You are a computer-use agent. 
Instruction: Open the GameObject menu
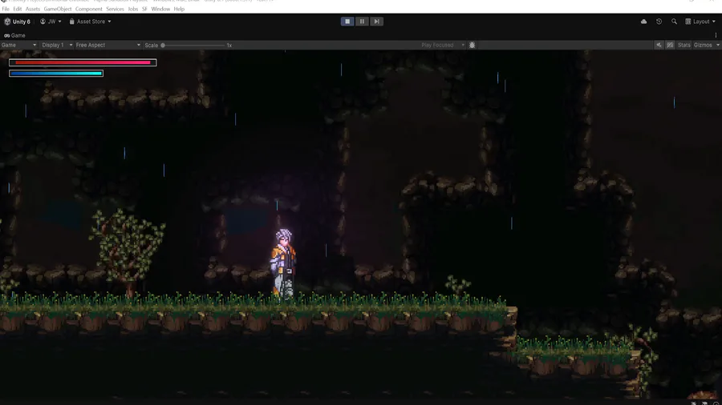tap(58, 9)
